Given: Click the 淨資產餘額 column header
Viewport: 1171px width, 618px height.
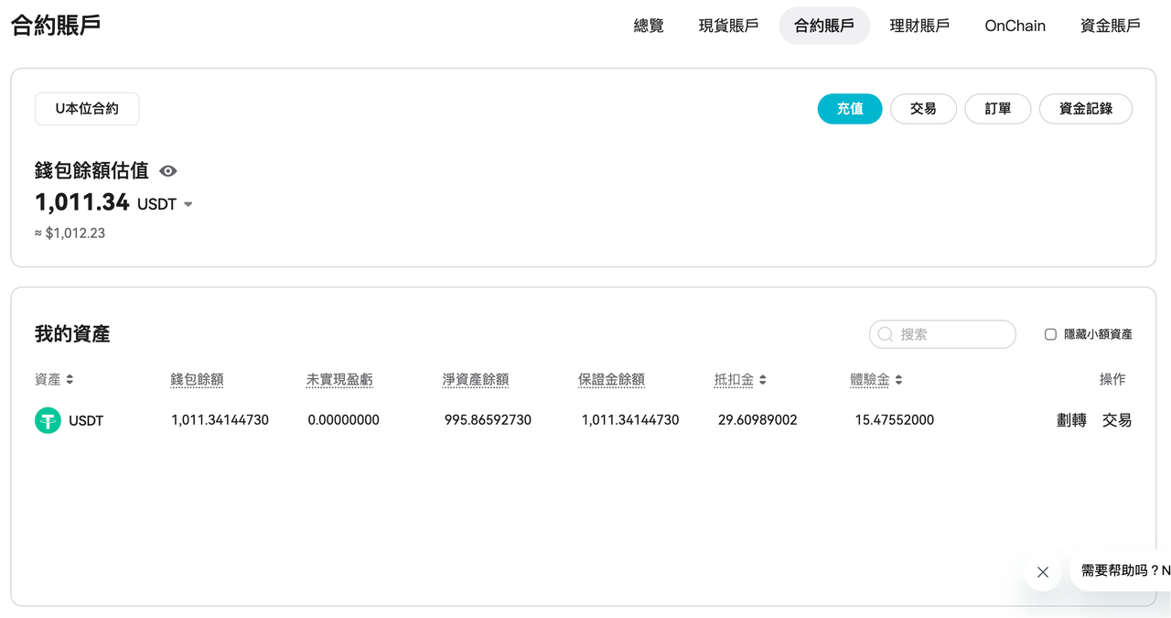Looking at the screenshot, I should pos(476,379).
